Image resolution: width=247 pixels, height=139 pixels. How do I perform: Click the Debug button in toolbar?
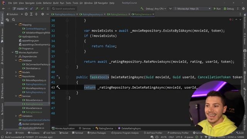[x=229, y=8]
